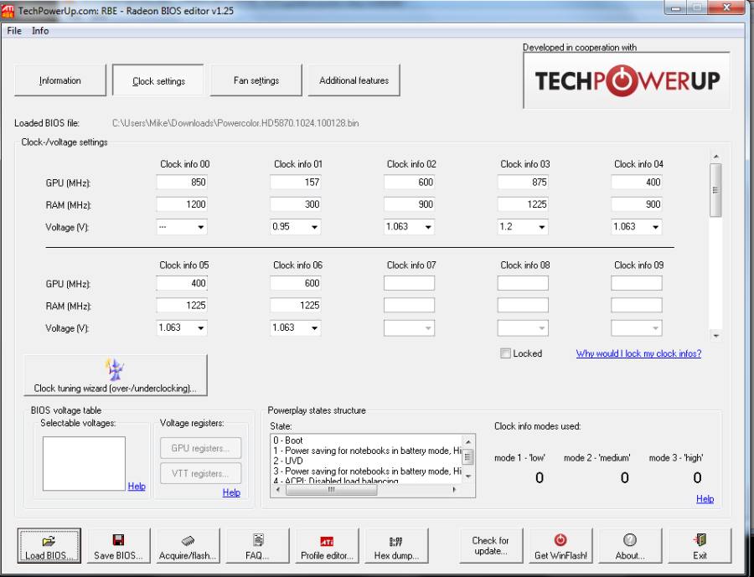Select the Clock settings tab
The height and width of the screenshot is (577, 754).
click(x=158, y=80)
